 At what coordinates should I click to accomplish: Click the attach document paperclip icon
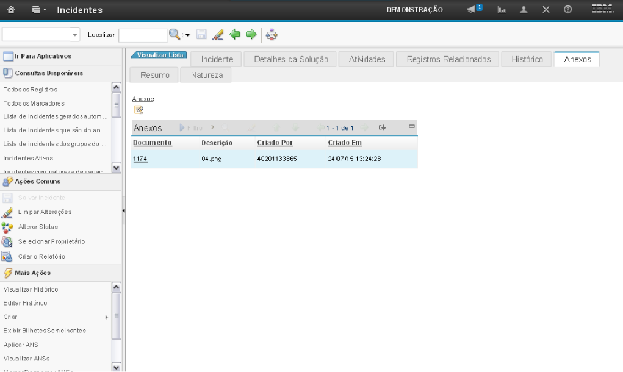[139, 110]
